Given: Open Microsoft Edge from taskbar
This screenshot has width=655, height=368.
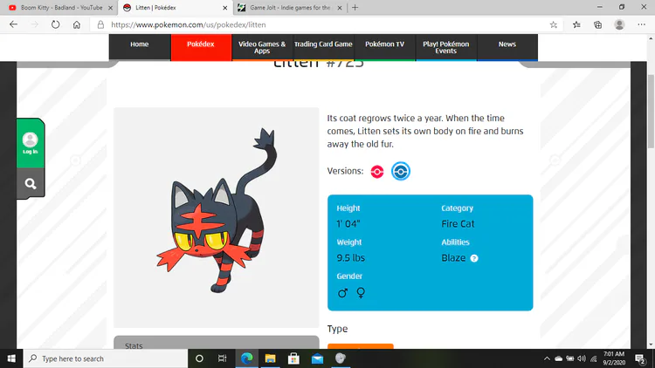Looking at the screenshot, I should pyautogui.click(x=247, y=358).
